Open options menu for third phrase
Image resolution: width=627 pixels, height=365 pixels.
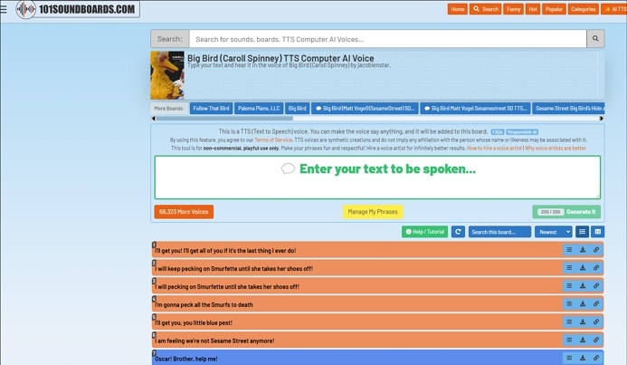pos(569,286)
